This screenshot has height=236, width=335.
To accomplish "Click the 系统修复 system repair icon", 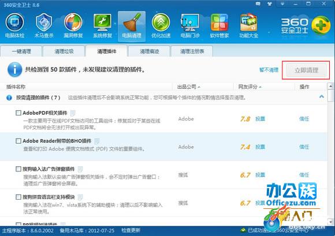I will [x=102, y=25].
